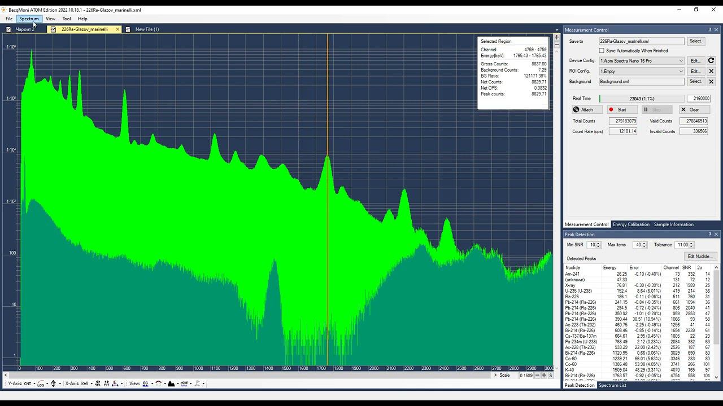Switch to the Sample Information tab
This screenshot has height=406, width=723.
673,224
